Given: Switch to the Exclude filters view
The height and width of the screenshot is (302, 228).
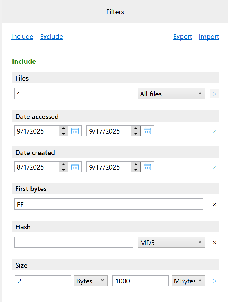Looking at the screenshot, I should [x=51, y=37].
